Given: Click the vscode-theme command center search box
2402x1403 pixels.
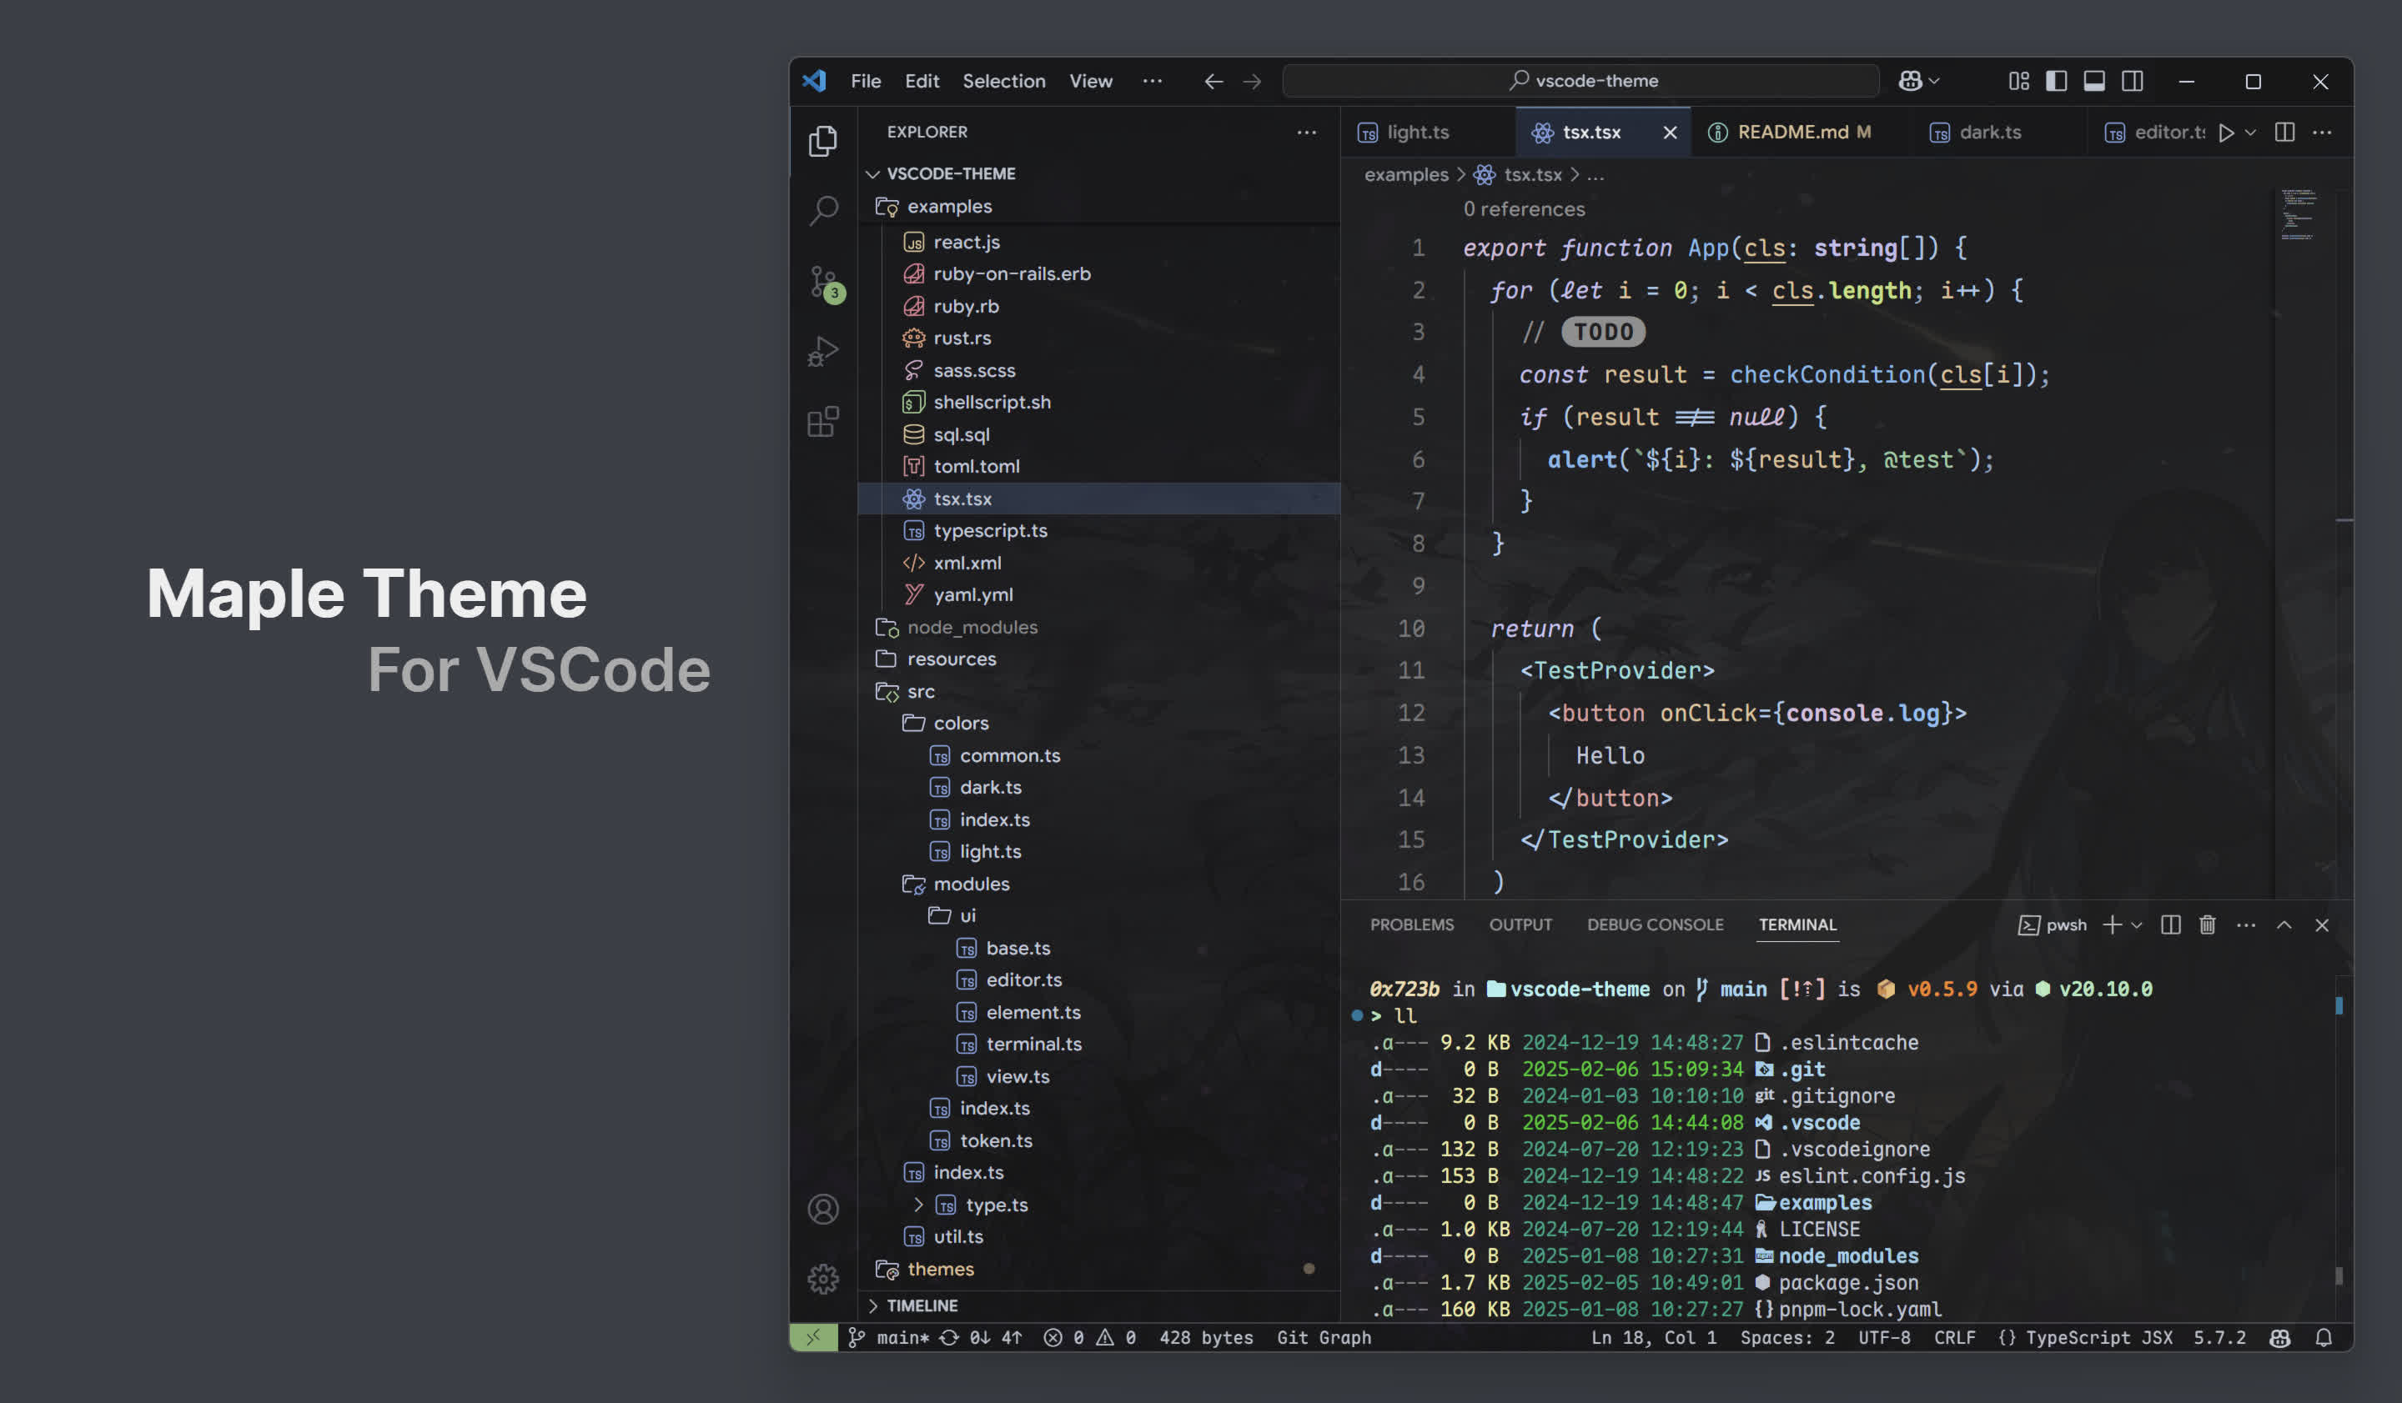Looking at the screenshot, I should (x=1581, y=81).
